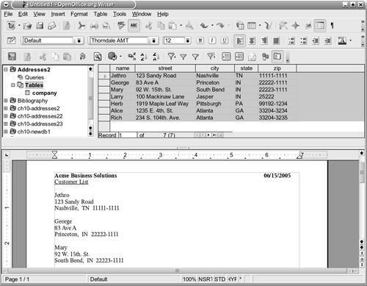Click the Format Paintbrush icon
The width and height of the screenshot is (367, 286).
pyautogui.click(x=189, y=26)
